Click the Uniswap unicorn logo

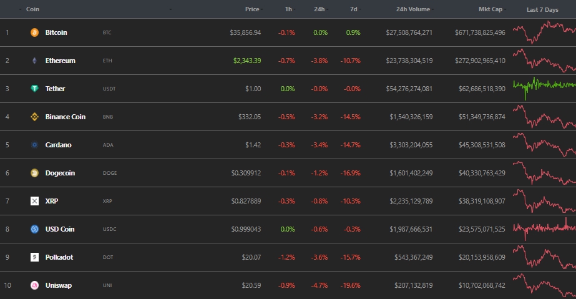click(34, 285)
